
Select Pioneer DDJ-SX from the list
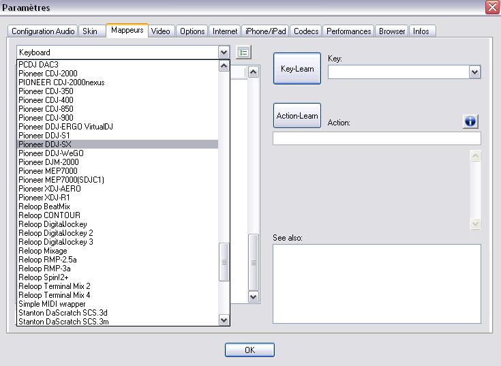(44, 144)
